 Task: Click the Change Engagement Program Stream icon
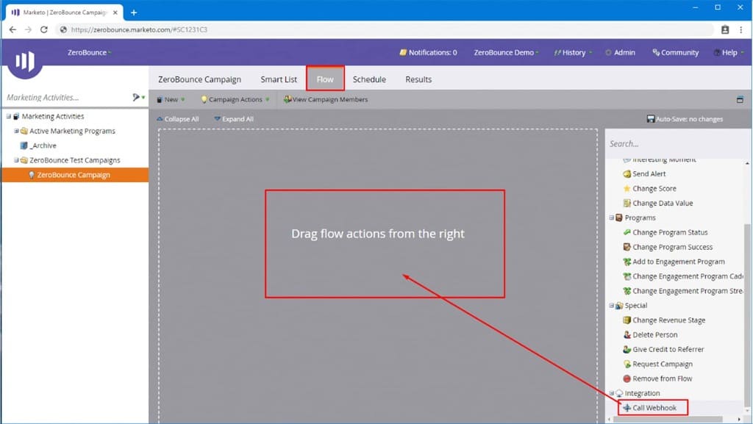click(x=627, y=291)
